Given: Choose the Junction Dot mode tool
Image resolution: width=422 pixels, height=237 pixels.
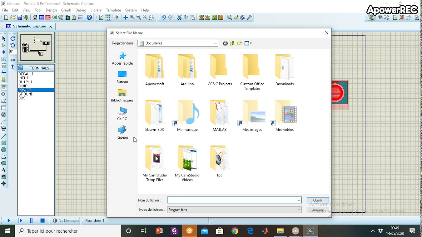Looking at the screenshot, I should click(4, 52).
